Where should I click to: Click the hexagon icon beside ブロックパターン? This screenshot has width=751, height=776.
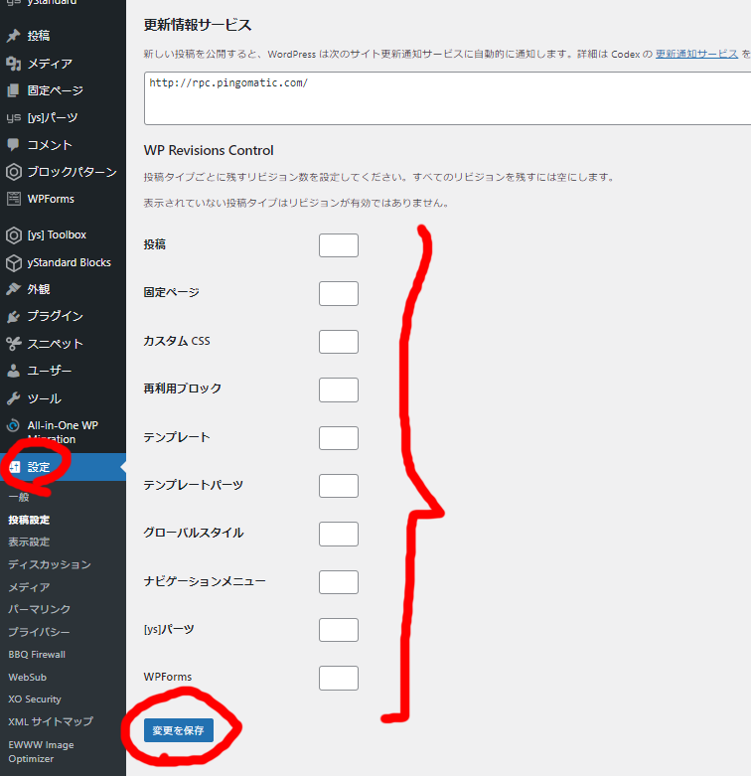click(x=13, y=172)
